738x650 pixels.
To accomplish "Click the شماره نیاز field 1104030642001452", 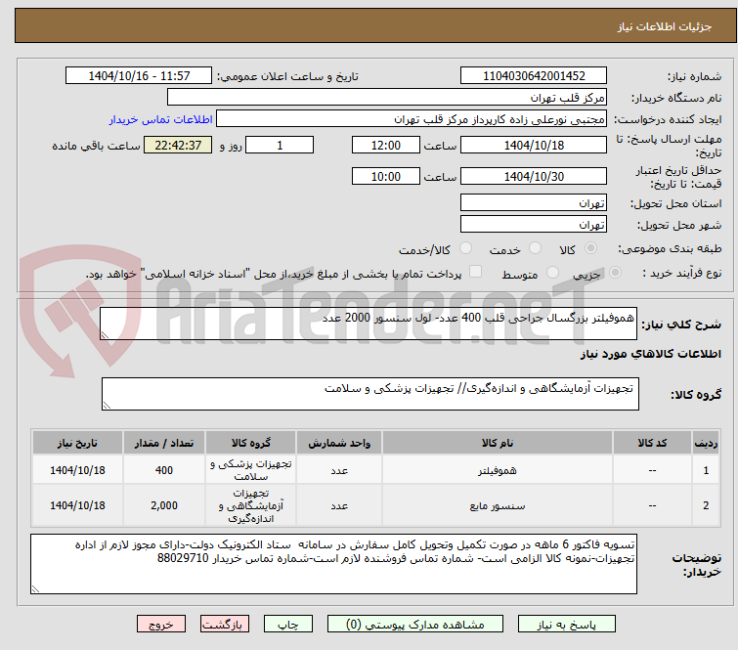I will [534, 76].
